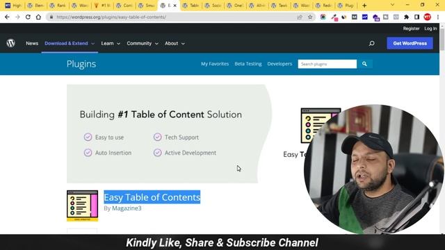Submit plugin search with magnifier button
Viewport: 445px width, 250px height.
click(x=364, y=64)
